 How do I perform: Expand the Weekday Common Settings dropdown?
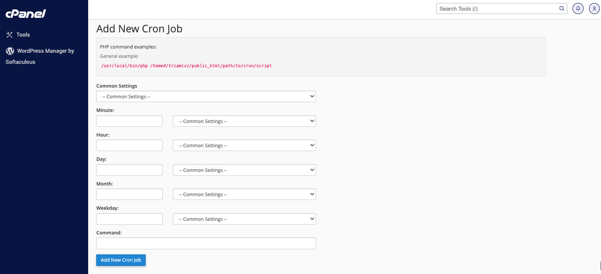(244, 219)
